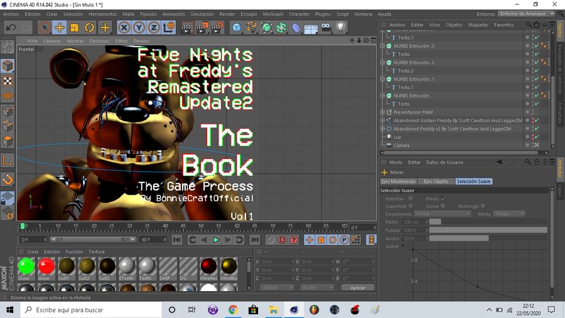Screen dimensions: 565x318
Task: Open the viewport Cámaras menu
Action: click(x=52, y=41)
